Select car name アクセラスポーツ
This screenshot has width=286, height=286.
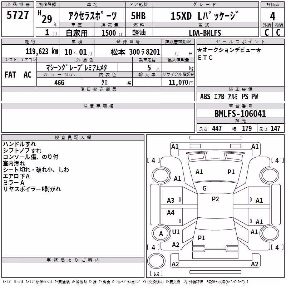(x=92, y=16)
